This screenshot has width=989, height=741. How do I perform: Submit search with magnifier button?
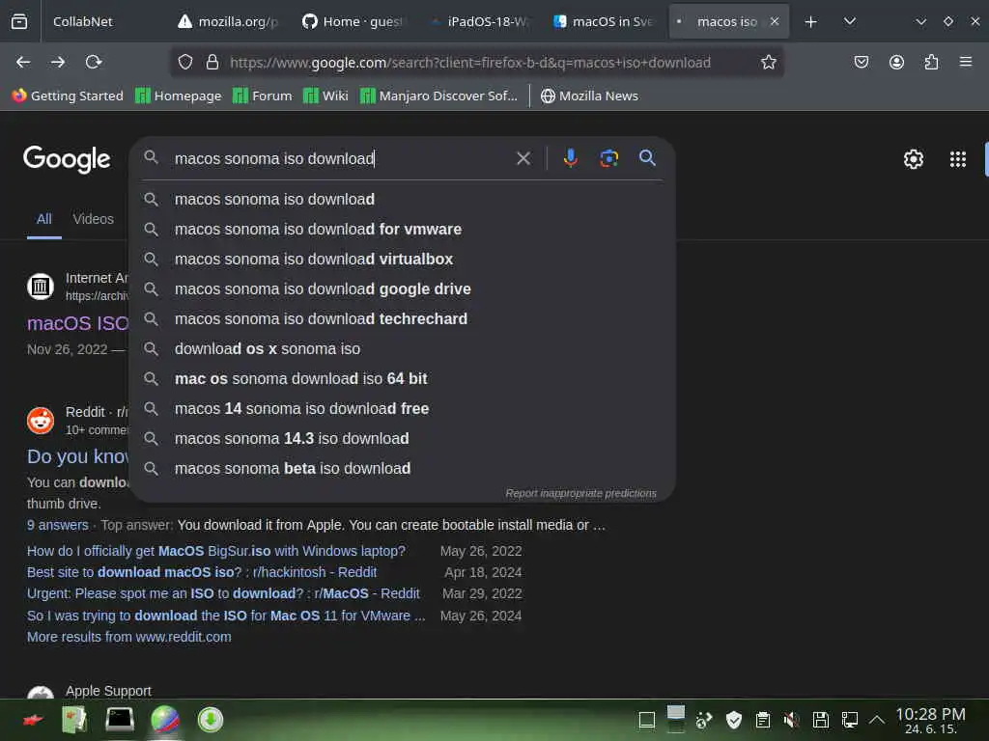pos(647,157)
